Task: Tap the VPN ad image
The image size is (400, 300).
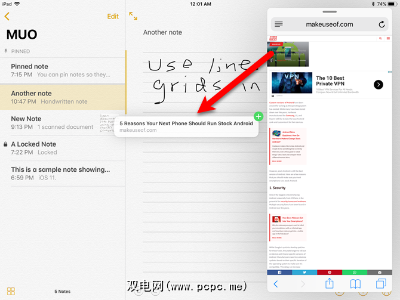Action: point(292,82)
